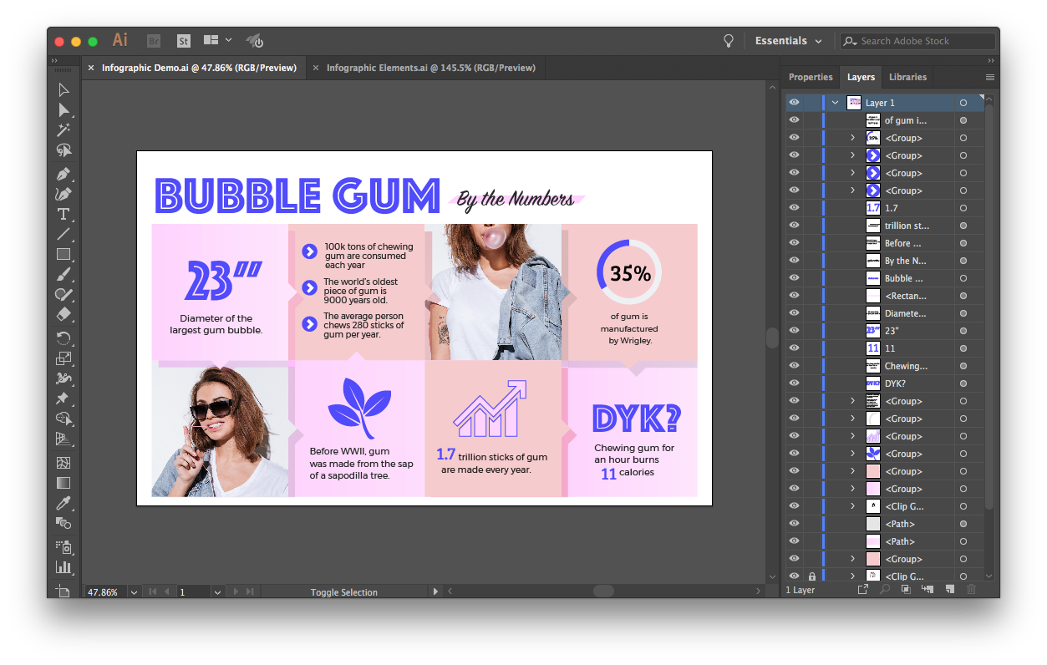Click the 47.86% zoom field
The height and width of the screenshot is (665, 1047).
[x=105, y=591]
